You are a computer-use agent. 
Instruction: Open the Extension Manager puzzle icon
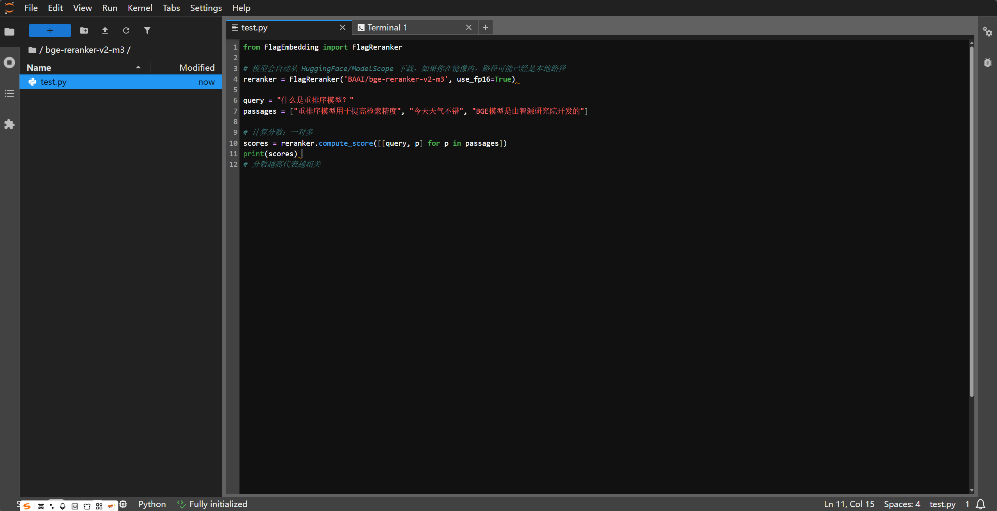9,124
